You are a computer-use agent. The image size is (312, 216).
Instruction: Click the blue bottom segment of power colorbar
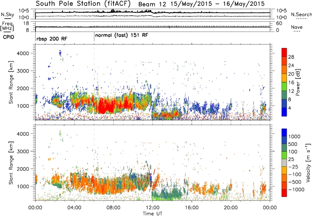284,112
